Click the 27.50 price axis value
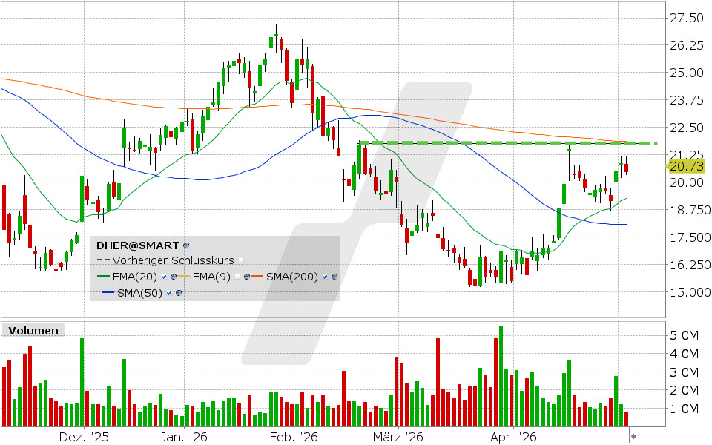 687,18
